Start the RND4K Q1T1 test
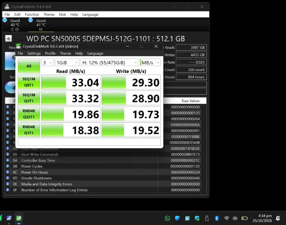 pos(29,130)
